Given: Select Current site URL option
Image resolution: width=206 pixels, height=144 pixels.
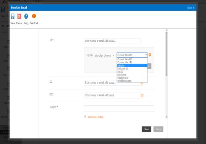Looking at the screenshot, I should (x=132, y=62).
